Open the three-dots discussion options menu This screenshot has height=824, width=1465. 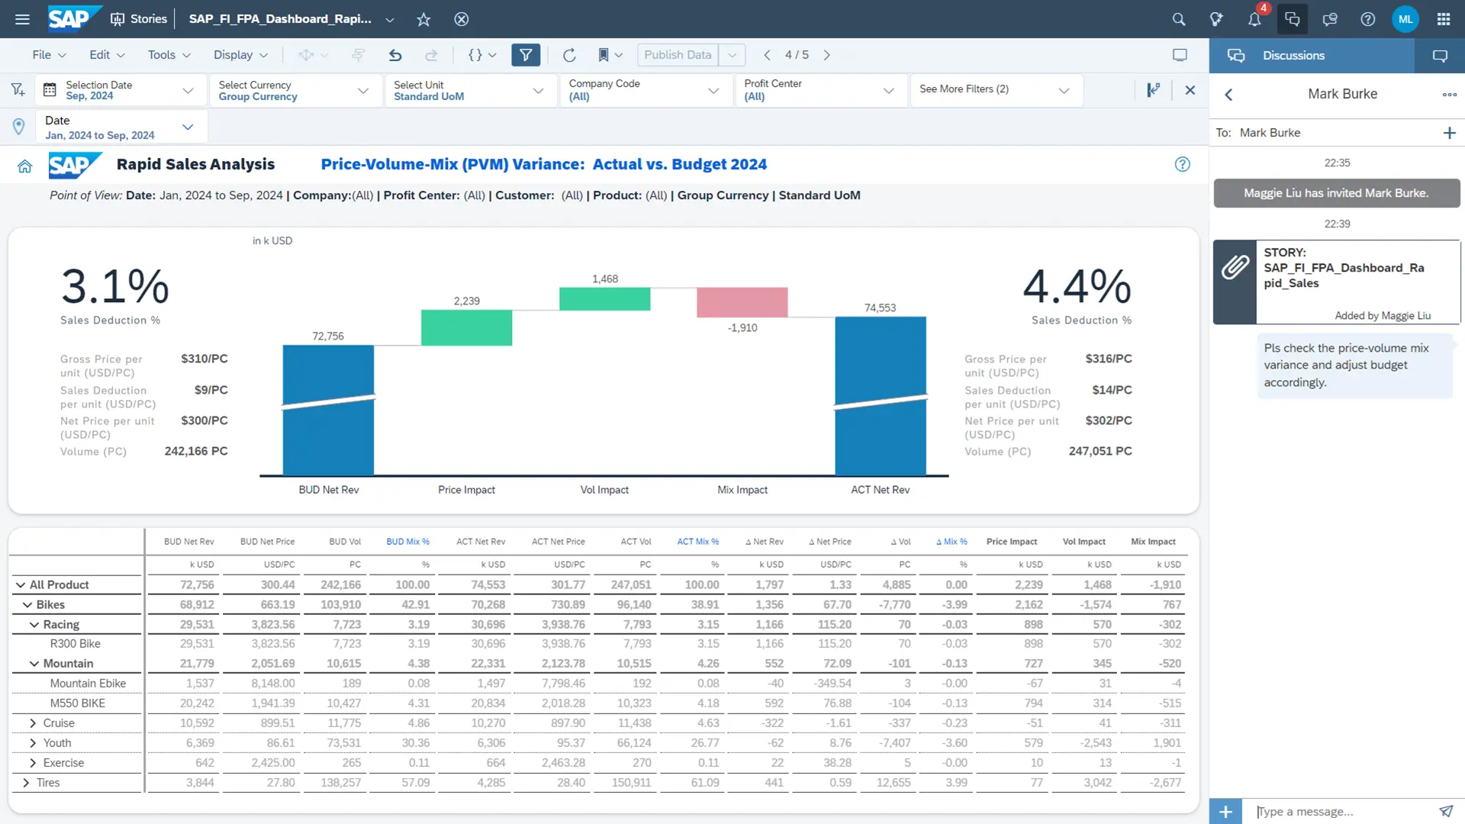(x=1450, y=95)
